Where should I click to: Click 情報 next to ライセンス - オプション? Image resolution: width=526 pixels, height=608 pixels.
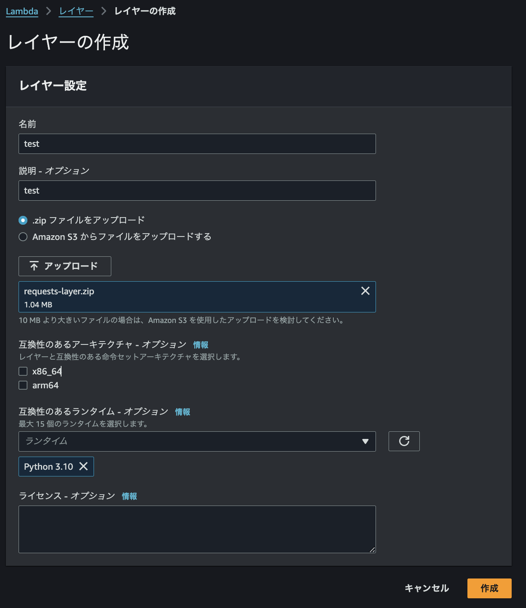click(x=129, y=496)
